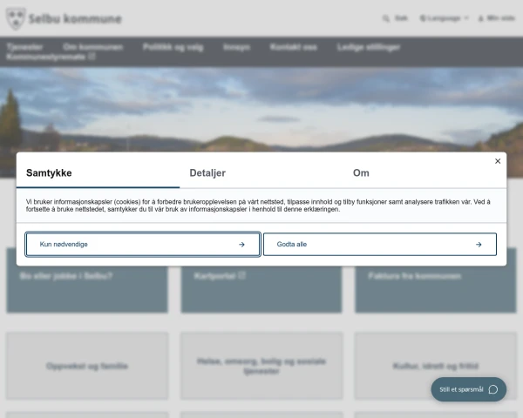
Task: Switch to the Om tab
Action: pos(361,172)
